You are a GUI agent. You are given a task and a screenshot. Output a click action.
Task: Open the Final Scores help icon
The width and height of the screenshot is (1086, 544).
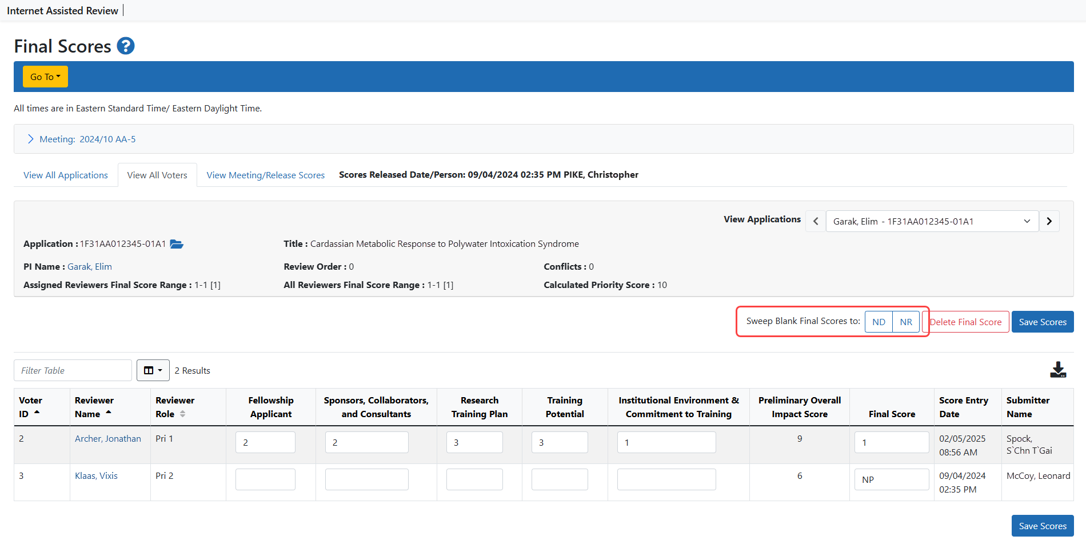pyautogui.click(x=126, y=46)
